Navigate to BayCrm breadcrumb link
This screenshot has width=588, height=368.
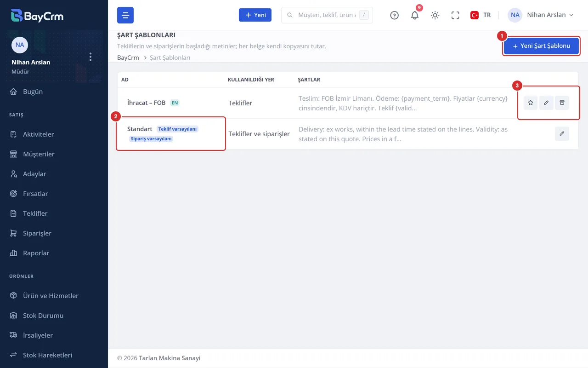coord(128,58)
